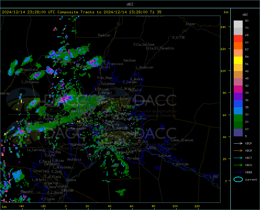Click the 'L_Dormida' place label on map
The image size is (260, 210).
point(181,164)
